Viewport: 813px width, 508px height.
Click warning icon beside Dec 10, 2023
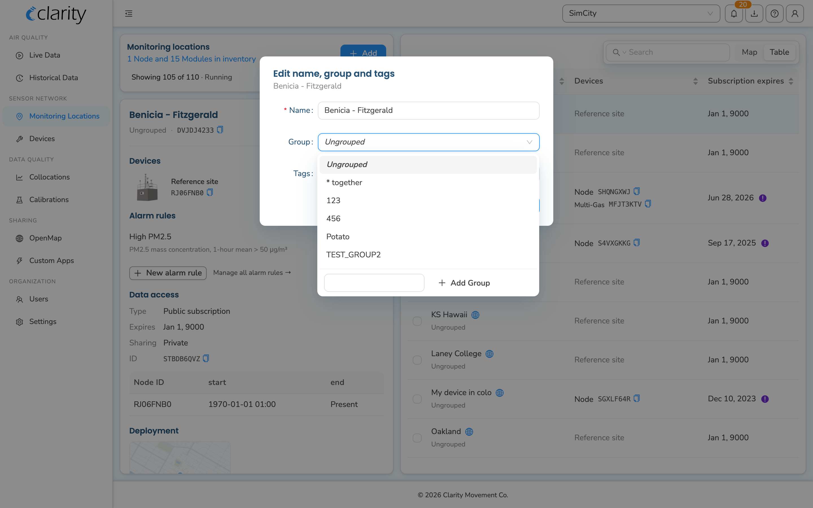coord(765,399)
